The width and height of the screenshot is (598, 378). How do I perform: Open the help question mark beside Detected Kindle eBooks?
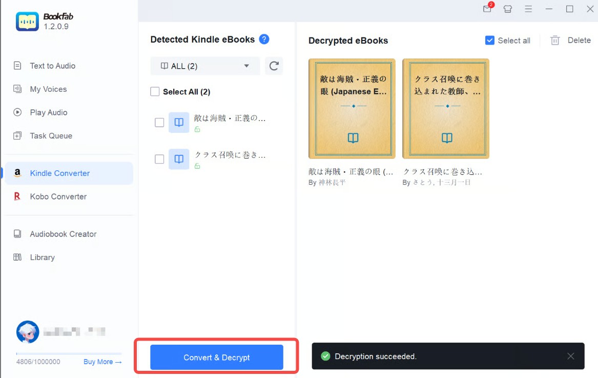click(x=264, y=39)
